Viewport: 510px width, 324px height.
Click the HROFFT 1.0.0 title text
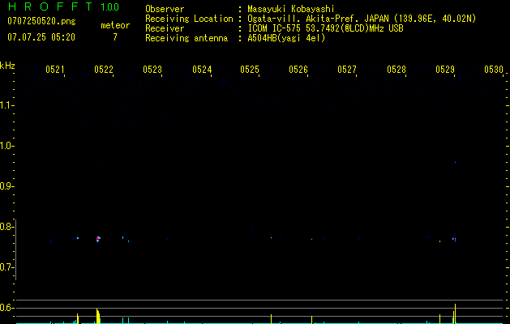click(63, 6)
